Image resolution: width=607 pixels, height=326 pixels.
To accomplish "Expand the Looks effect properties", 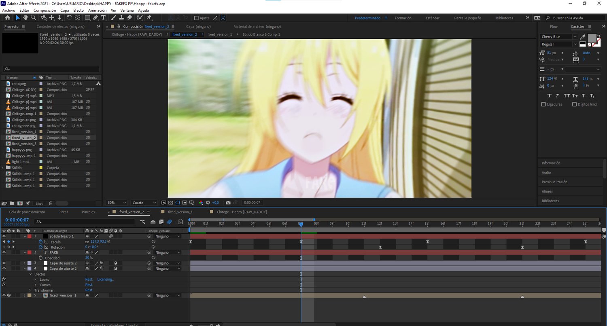I will (35, 279).
